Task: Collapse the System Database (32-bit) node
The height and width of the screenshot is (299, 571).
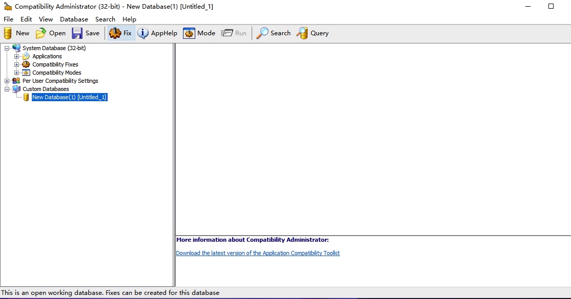Action: (x=7, y=48)
